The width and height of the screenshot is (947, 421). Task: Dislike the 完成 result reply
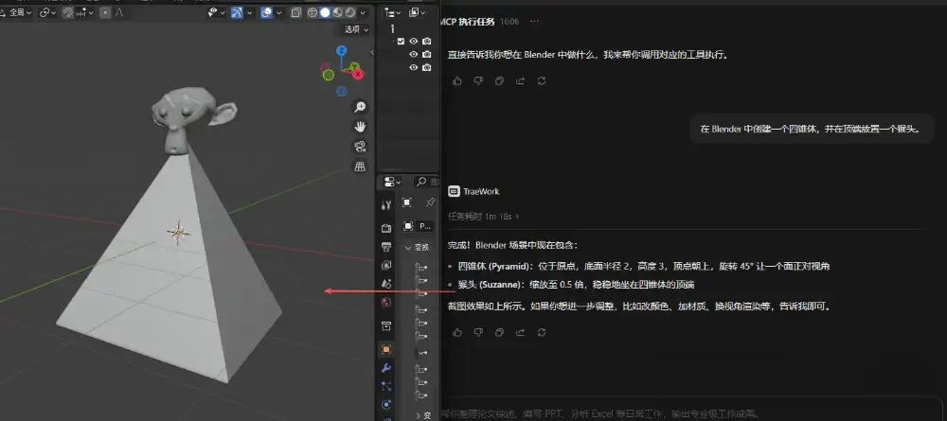[x=478, y=332]
